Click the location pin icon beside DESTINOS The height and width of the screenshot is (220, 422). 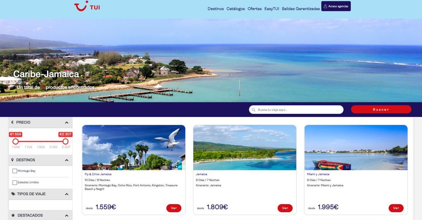[x=13, y=160]
